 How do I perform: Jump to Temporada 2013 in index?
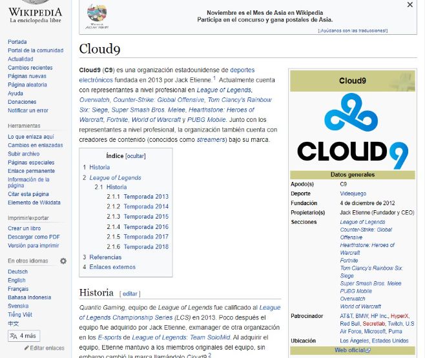tap(146, 197)
